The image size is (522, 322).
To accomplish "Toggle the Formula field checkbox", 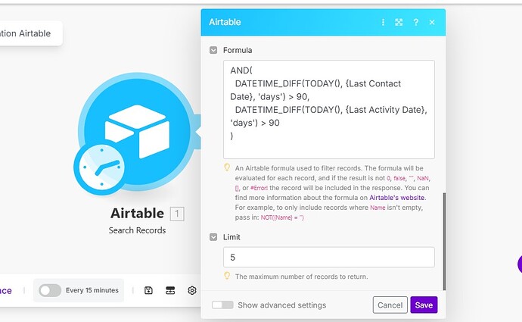I will click(x=213, y=50).
